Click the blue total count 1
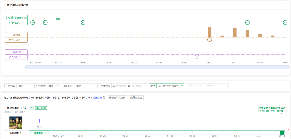This screenshot has width=291, height=139. (39, 121)
